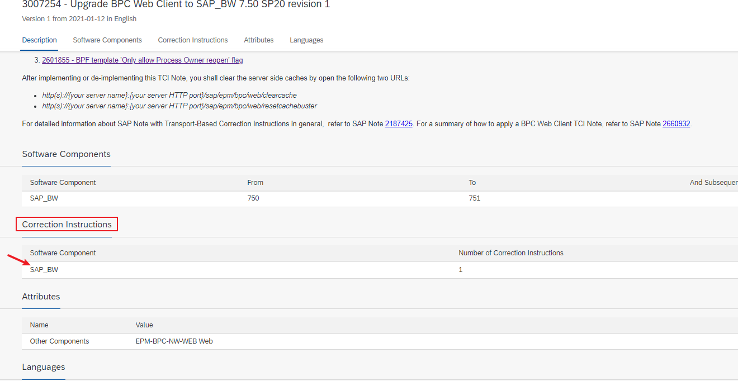Switch to the Description tab
The width and height of the screenshot is (738, 381).
point(39,40)
